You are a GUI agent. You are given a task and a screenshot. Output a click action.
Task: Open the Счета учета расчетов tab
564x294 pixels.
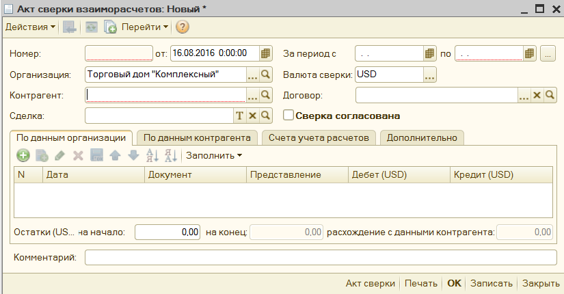(319, 137)
